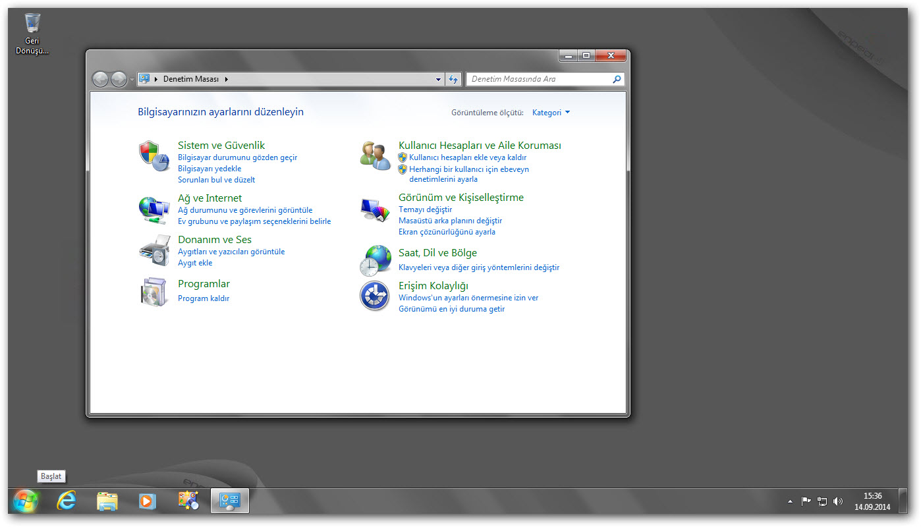
Task: Open the Sistem ve Güvenlik shield icon
Action: (x=153, y=155)
